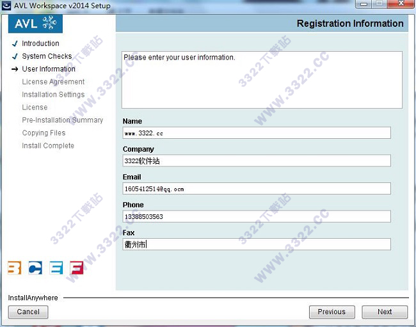The image size is (416, 327).
Task: Click the red F product icon
Action: [77, 267]
